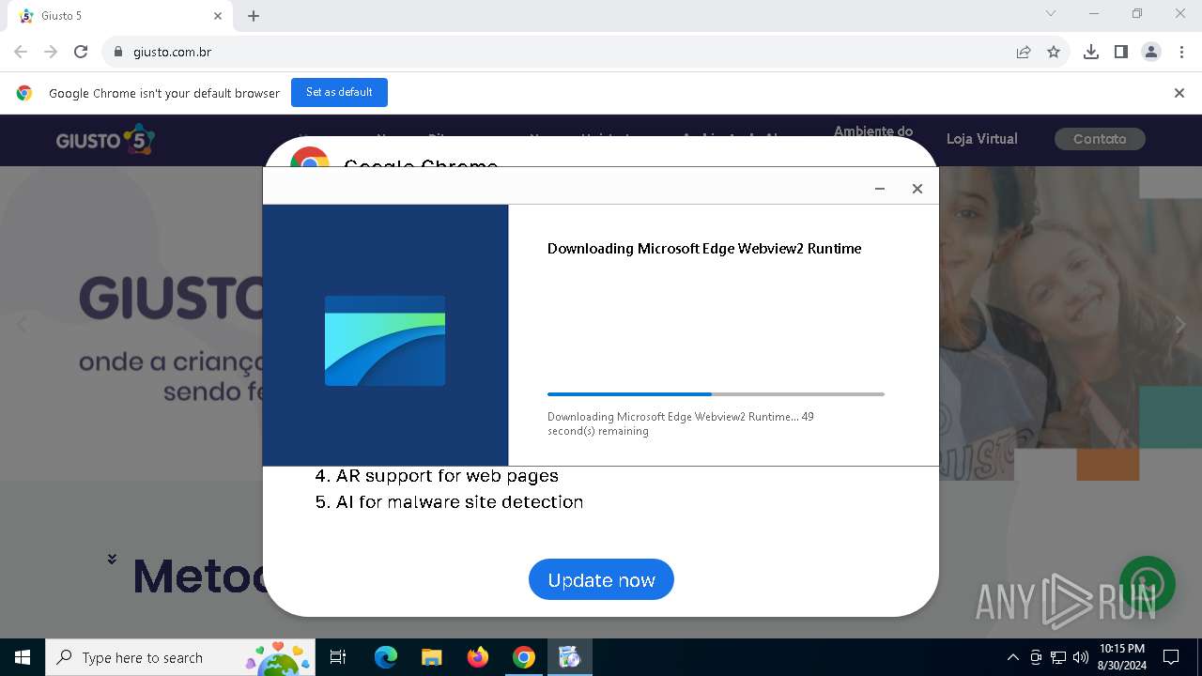Open the network status icon

pyautogui.click(x=1058, y=657)
